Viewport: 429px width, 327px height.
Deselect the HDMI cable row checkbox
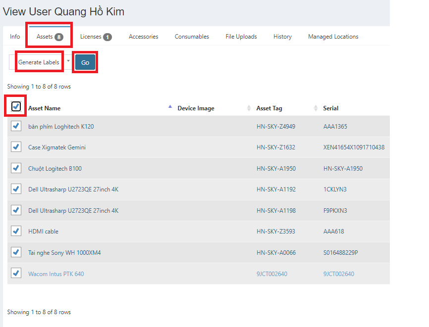16,231
